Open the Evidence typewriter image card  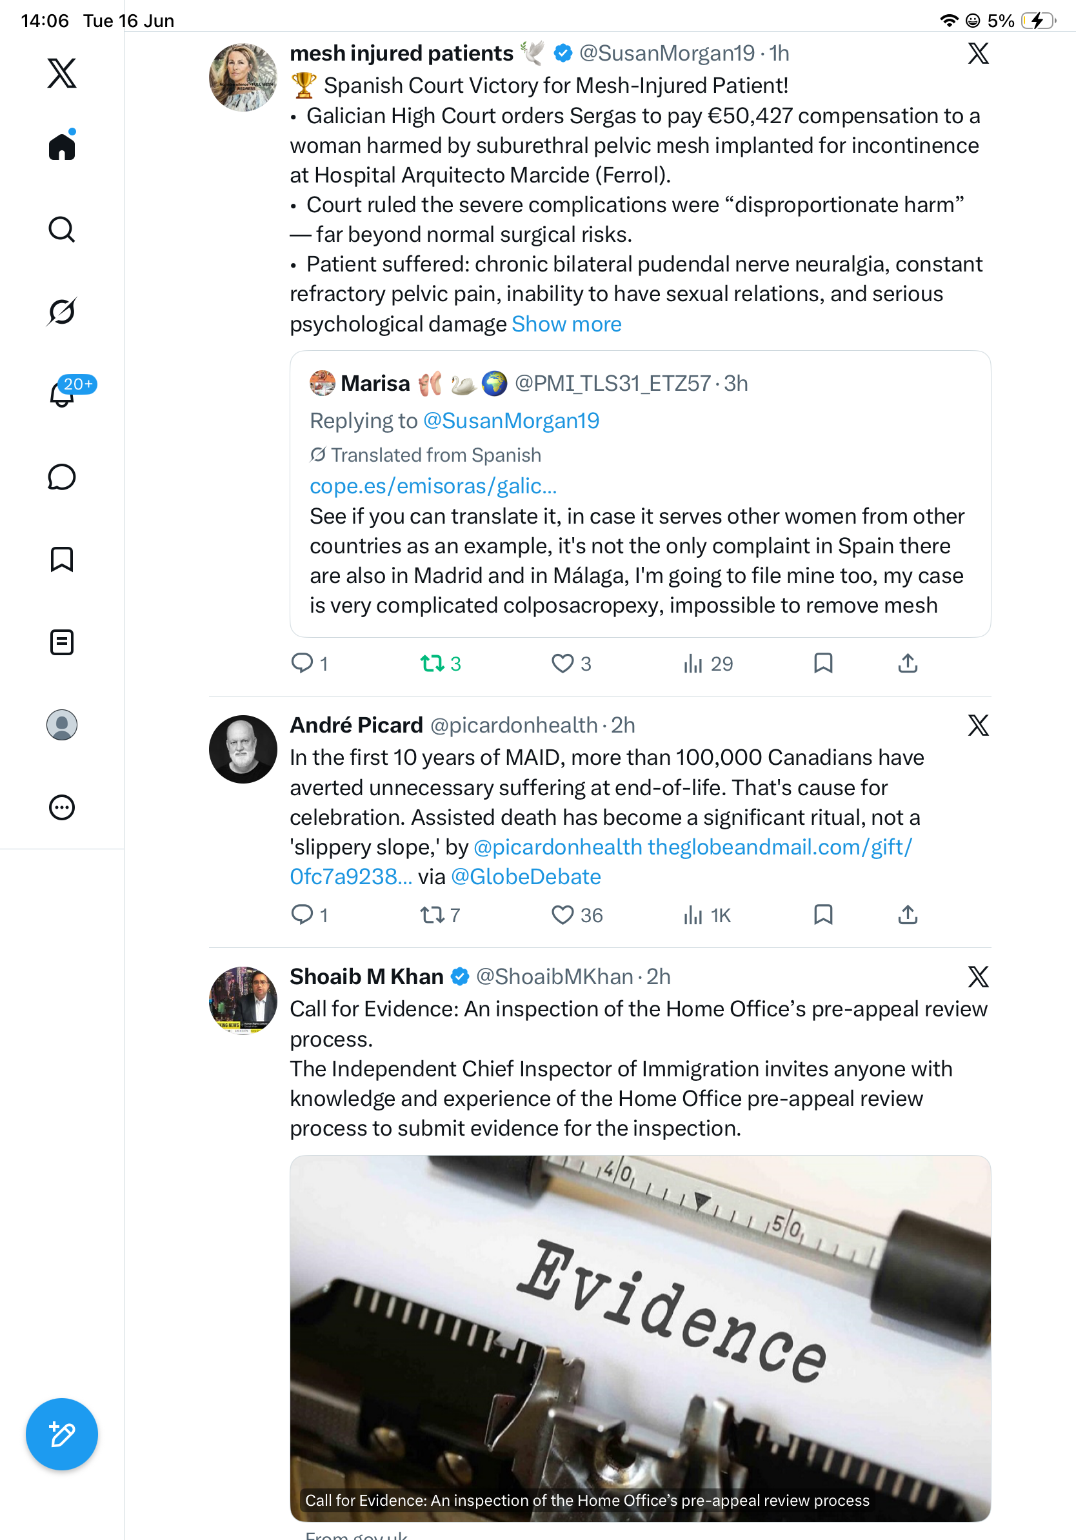(640, 1338)
